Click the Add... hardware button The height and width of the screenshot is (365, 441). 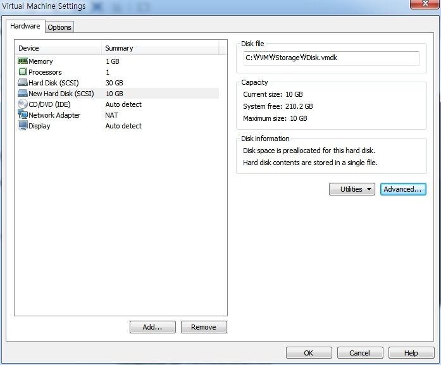152,327
